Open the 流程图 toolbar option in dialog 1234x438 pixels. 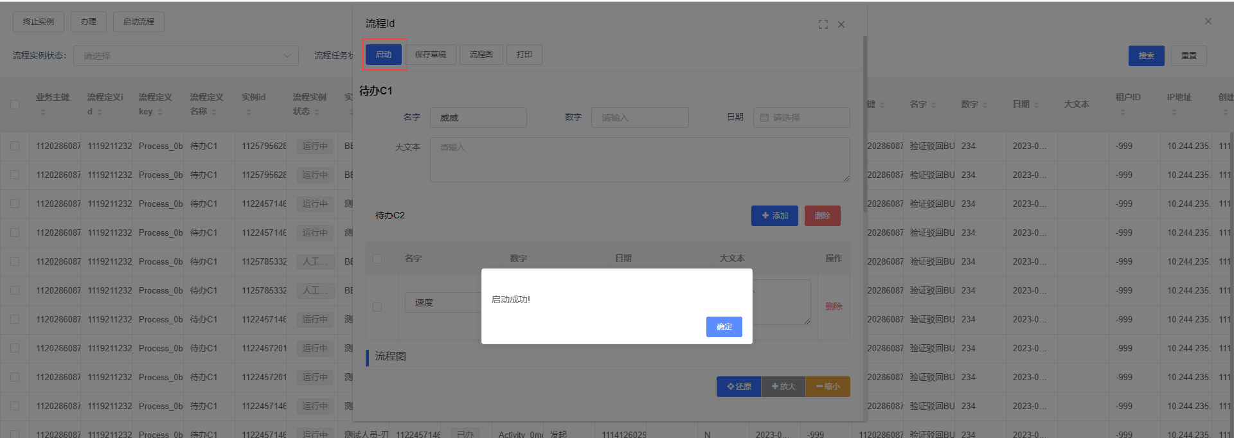coord(481,55)
